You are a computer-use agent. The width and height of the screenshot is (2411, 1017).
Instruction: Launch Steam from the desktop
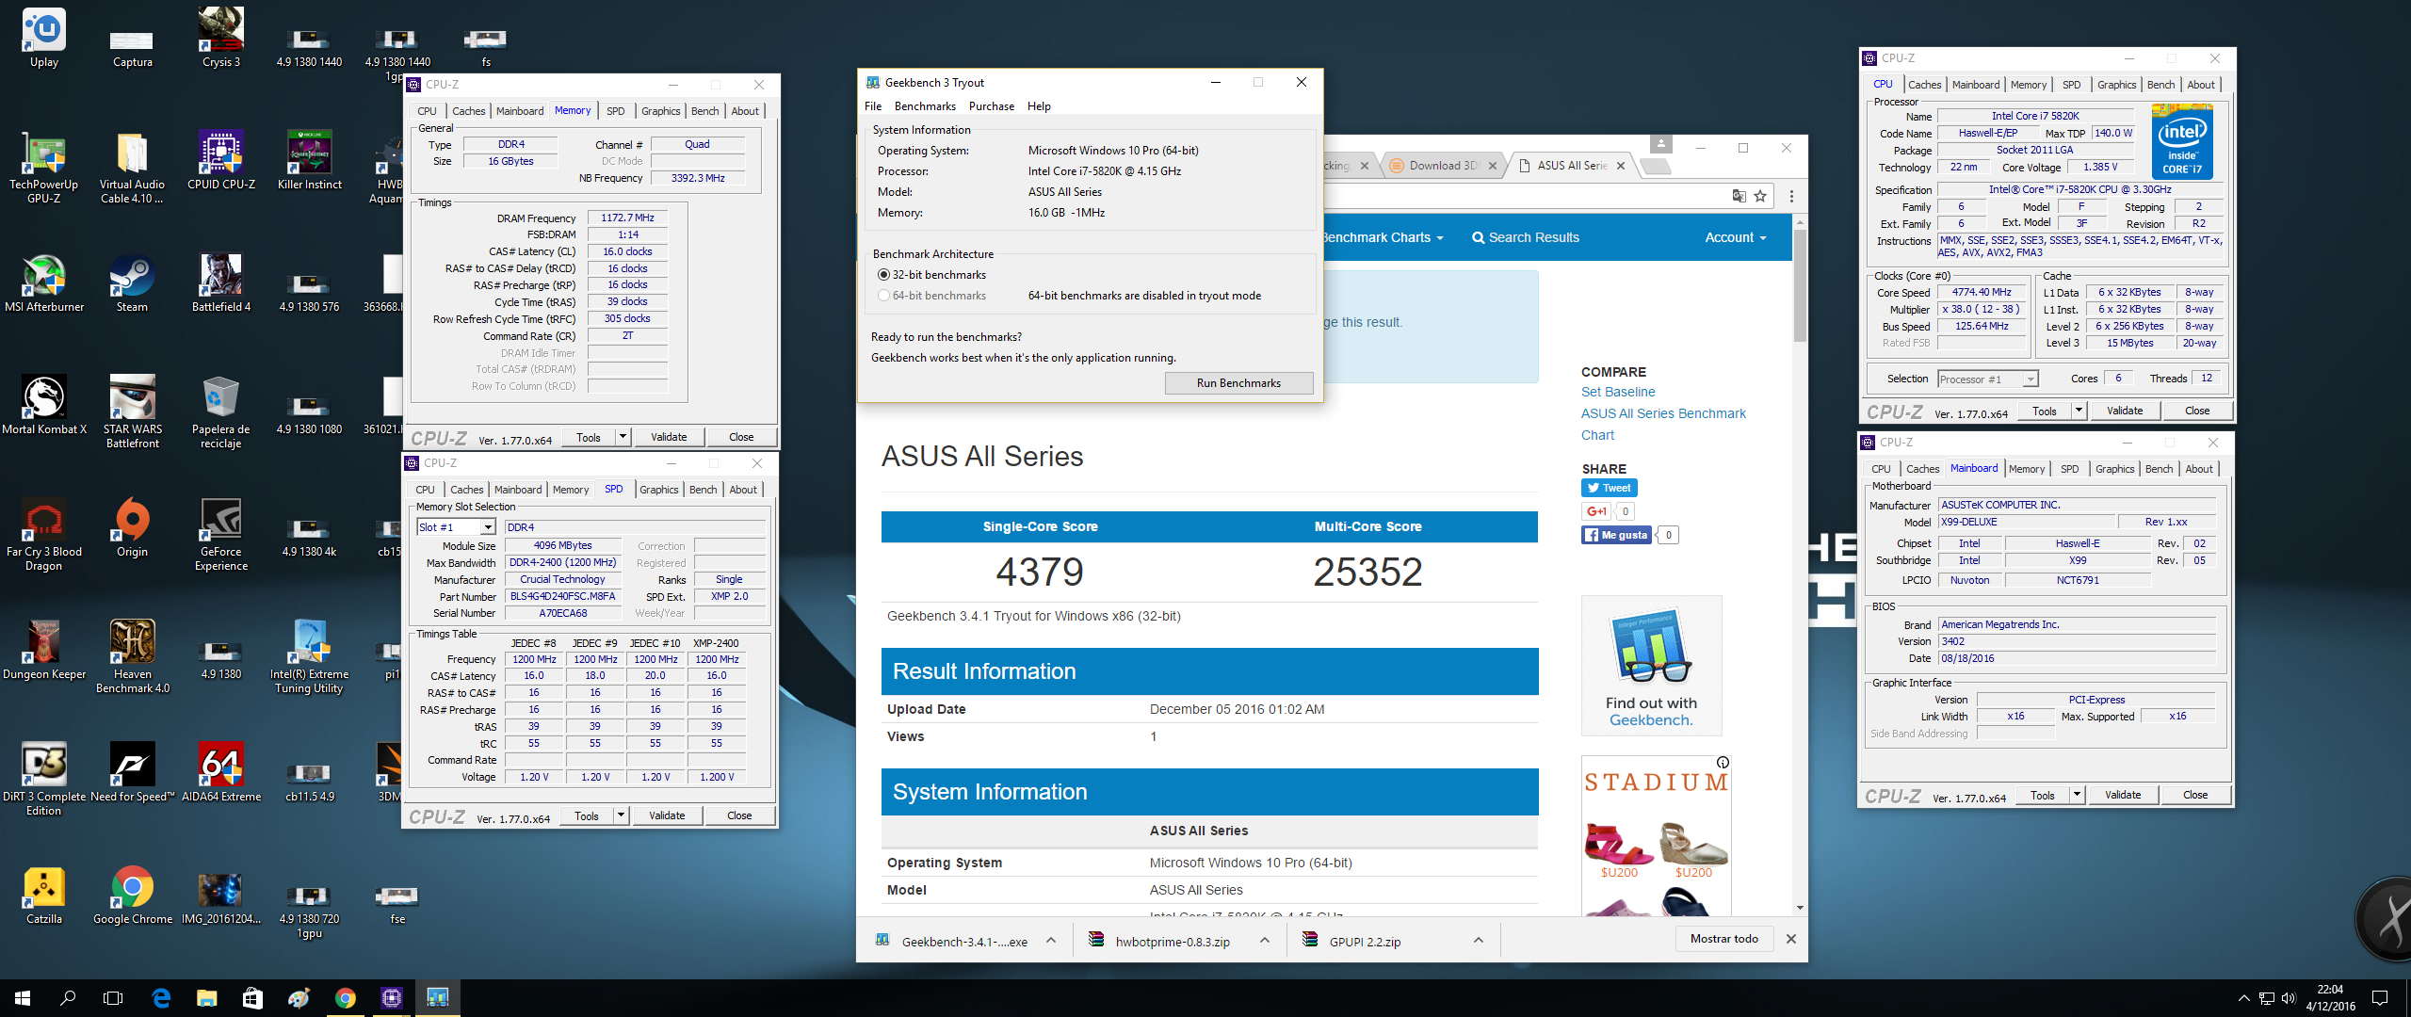(132, 282)
